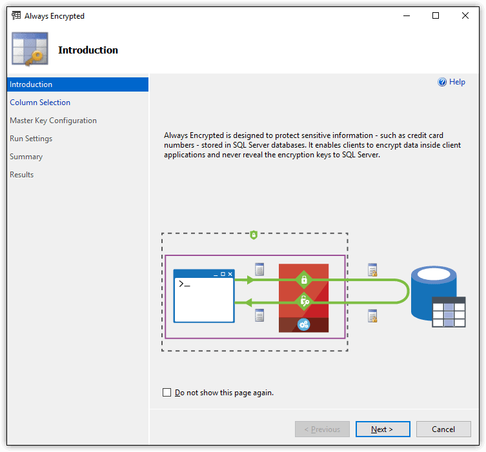Image resolution: width=486 pixels, height=452 pixels.
Task: Open the Help link
Action: pos(457,82)
